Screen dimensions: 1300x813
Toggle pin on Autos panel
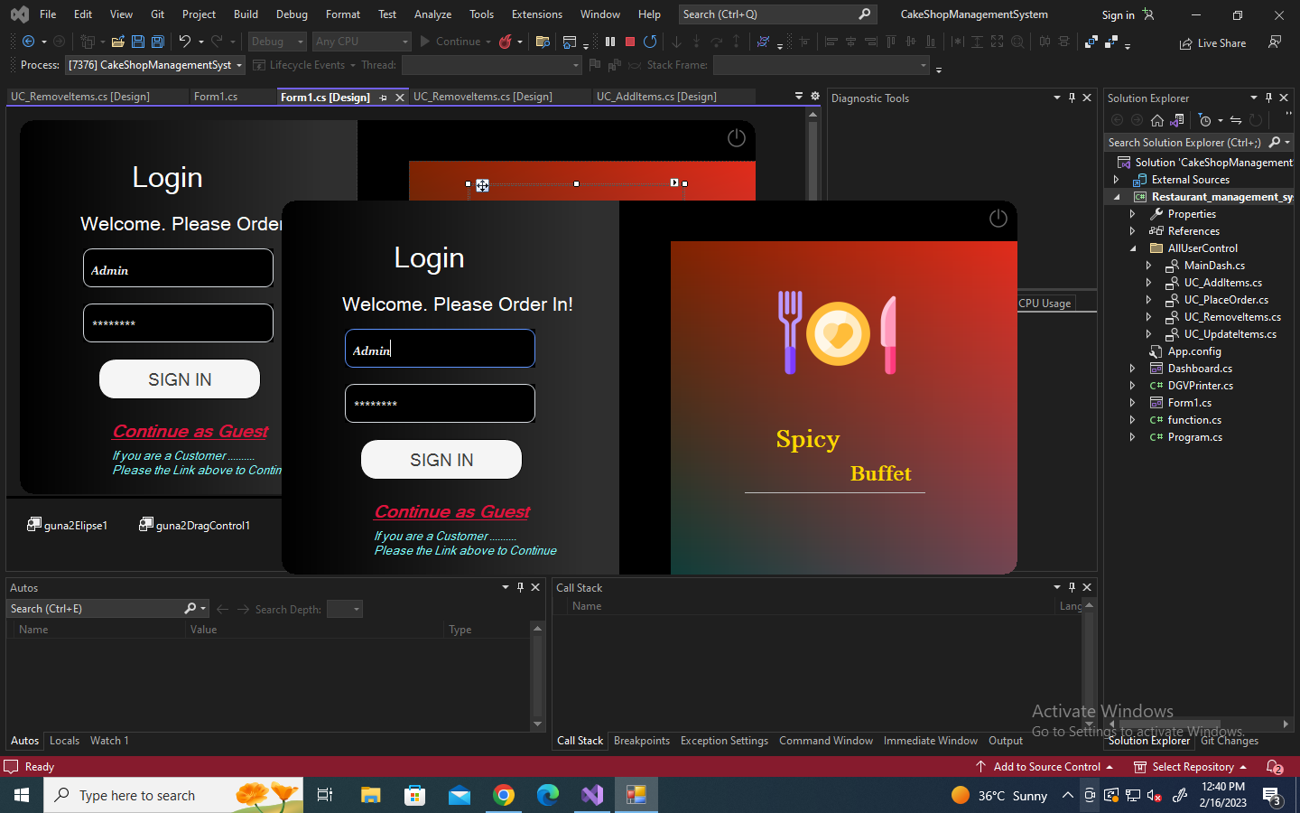coord(520,587)
